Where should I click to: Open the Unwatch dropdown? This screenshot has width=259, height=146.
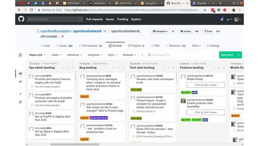(160, 31)
